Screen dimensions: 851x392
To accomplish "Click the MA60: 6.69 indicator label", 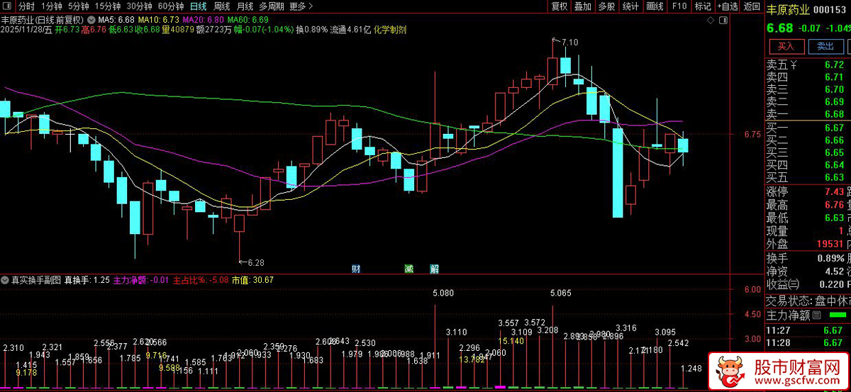I will (x=248, y=19).
